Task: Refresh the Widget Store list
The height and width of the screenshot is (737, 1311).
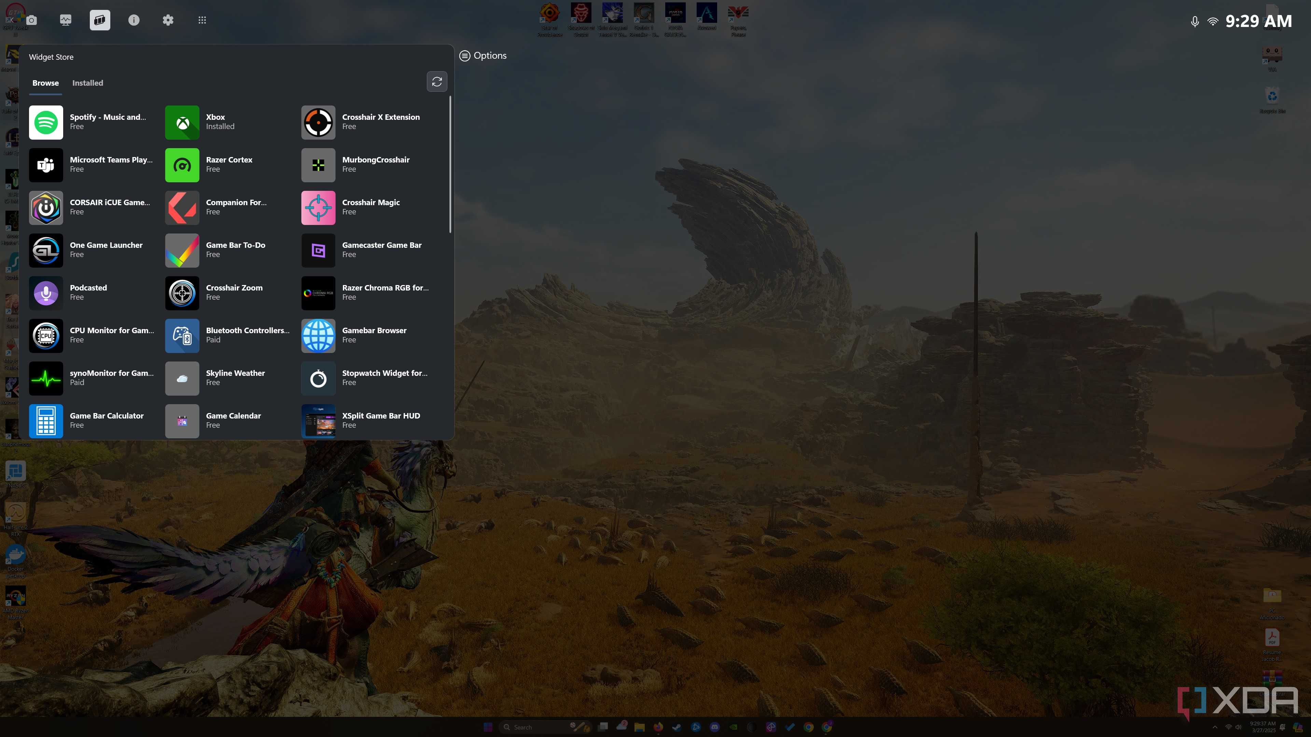Action: coord(437,81)
